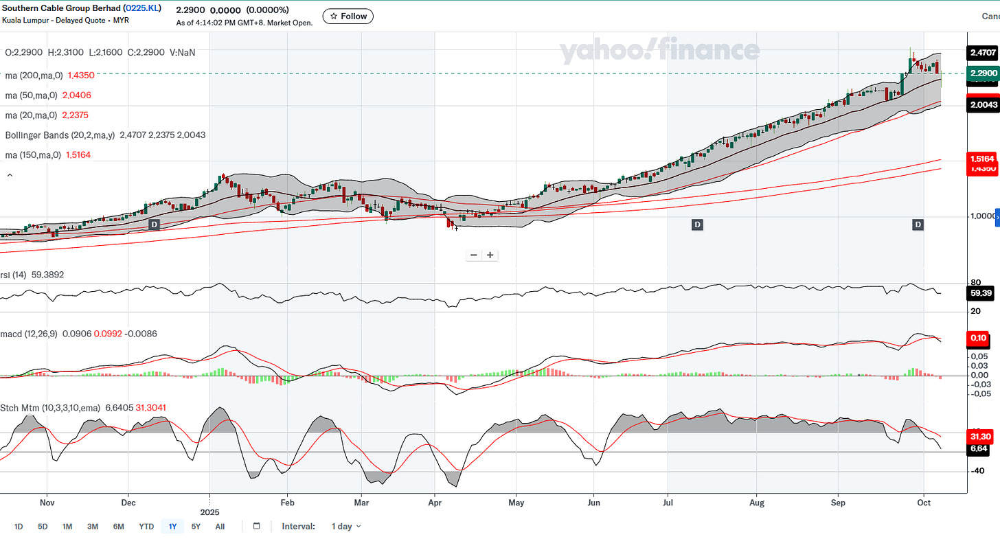Click the green 2.2900 current price tag
Viewport: 1000px width, 539px height.
(x=982, y=73)
